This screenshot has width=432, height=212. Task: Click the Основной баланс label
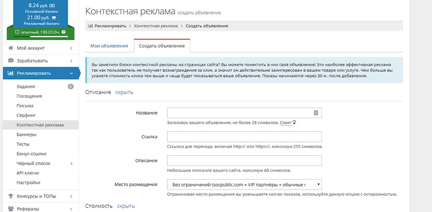41,11
